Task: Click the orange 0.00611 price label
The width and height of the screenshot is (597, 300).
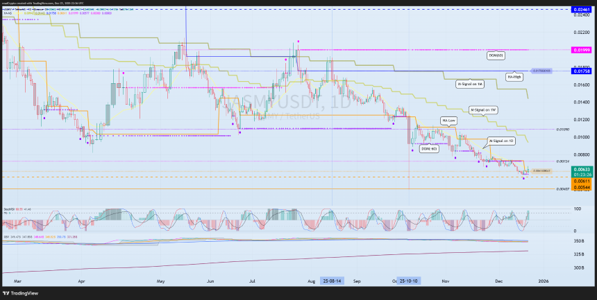Action: [583, 182]
